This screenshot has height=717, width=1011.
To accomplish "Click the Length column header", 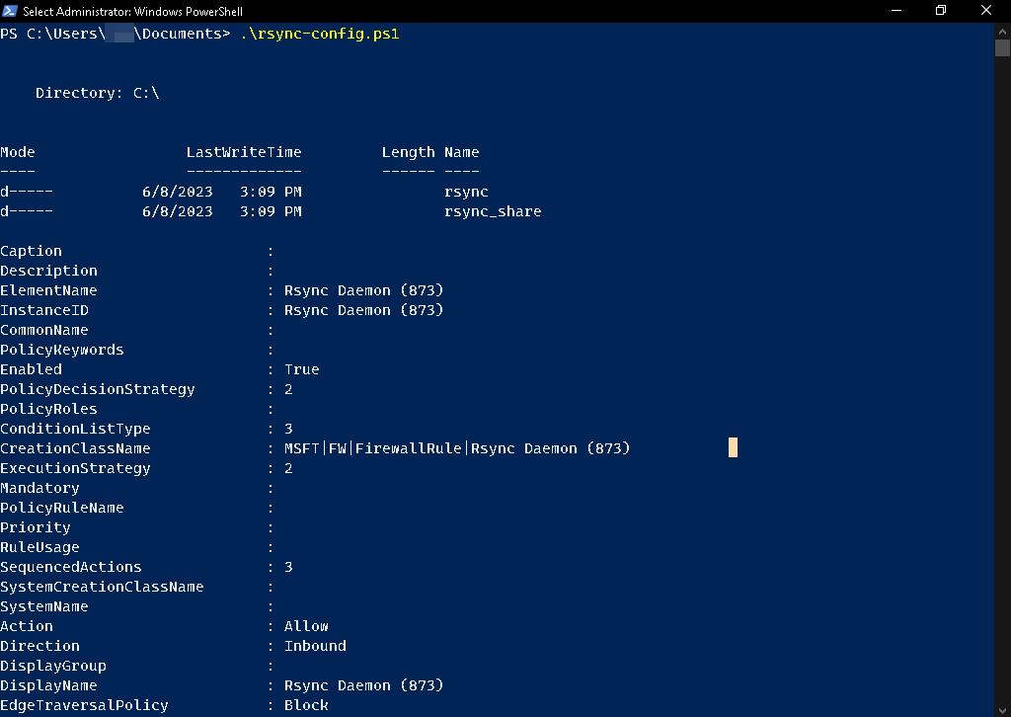I will [x=408, y=152].
